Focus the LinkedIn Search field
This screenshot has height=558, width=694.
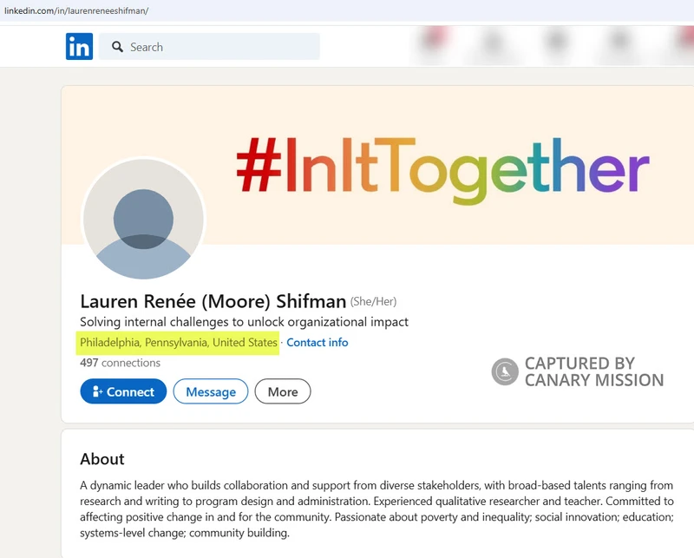tap(209, 47)
